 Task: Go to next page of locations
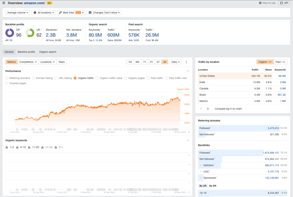(x=208, y=109)
